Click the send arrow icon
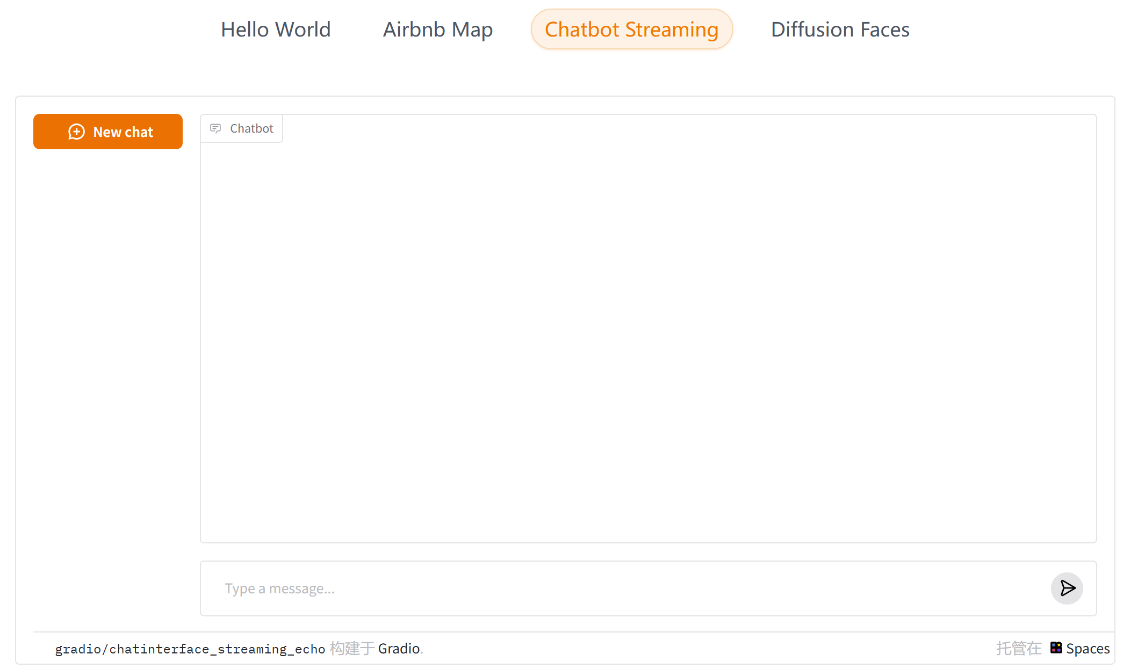The width and height of the screenshot is (1131, 669). (x=1067, y=588)
